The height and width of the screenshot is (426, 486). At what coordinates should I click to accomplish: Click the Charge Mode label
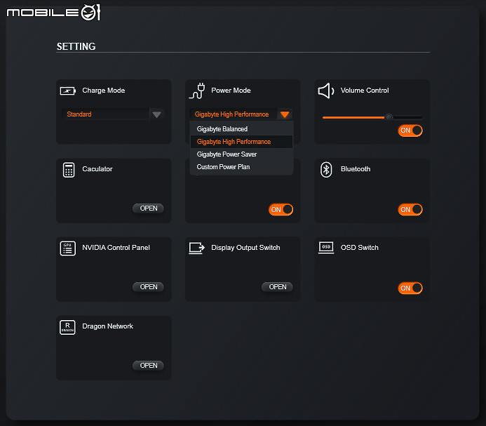tap(104, 91)
